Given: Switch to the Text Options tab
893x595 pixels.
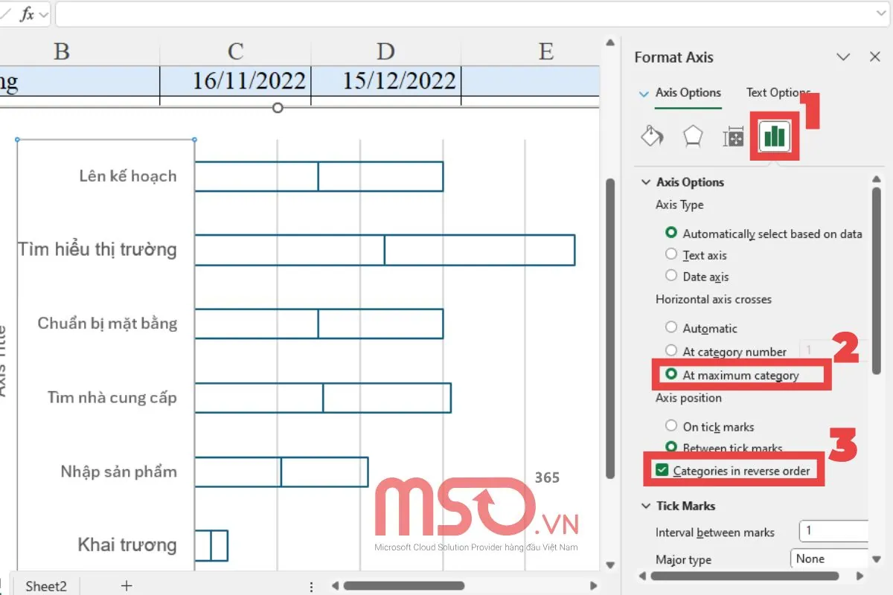Looking at the screenshot, I should [777, 92].
